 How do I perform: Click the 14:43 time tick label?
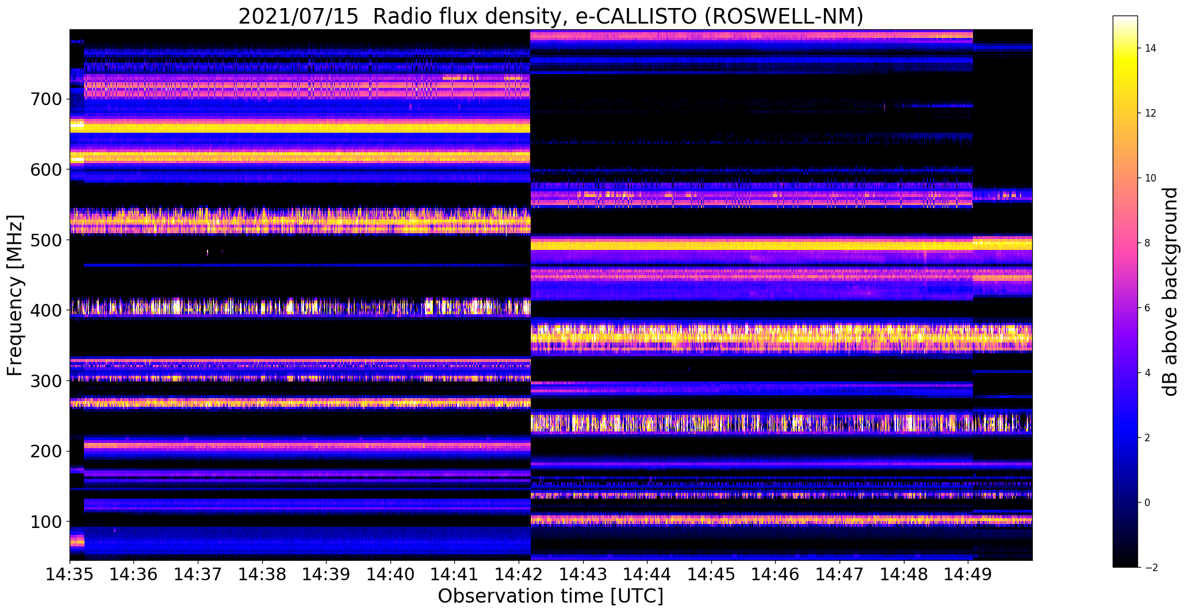point(583,575)
